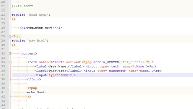Collapse the content tag fold marker on line 32
This screenshot has width=193, height=109.
pyautogui.click(x=10, y=54)
